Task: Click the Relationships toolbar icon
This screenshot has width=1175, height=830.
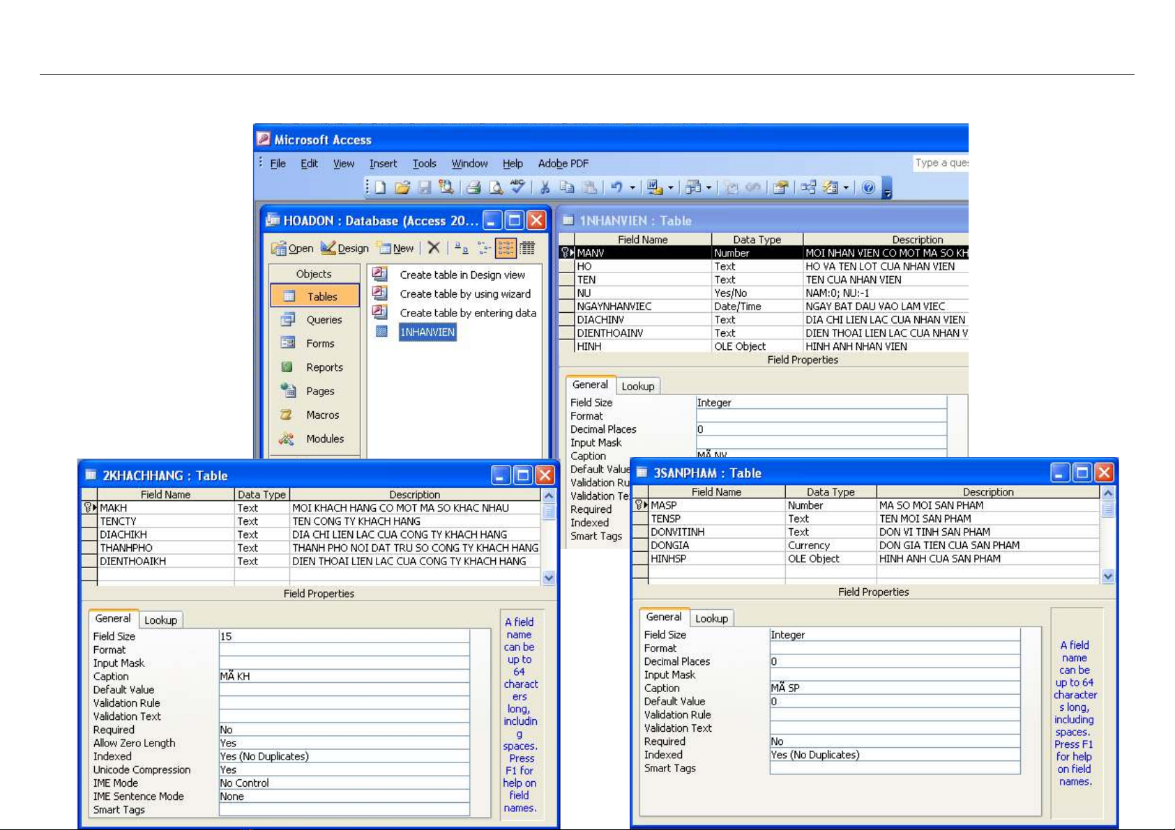Action: (x=808, y=187)
